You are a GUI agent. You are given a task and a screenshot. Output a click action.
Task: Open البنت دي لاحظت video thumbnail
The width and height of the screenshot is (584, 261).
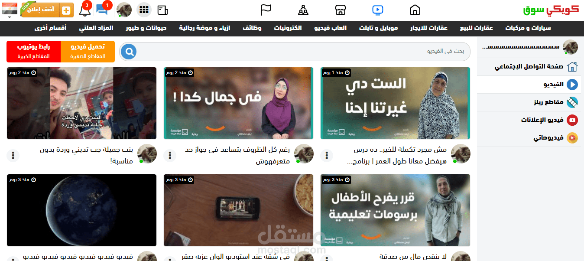(81, 103)
